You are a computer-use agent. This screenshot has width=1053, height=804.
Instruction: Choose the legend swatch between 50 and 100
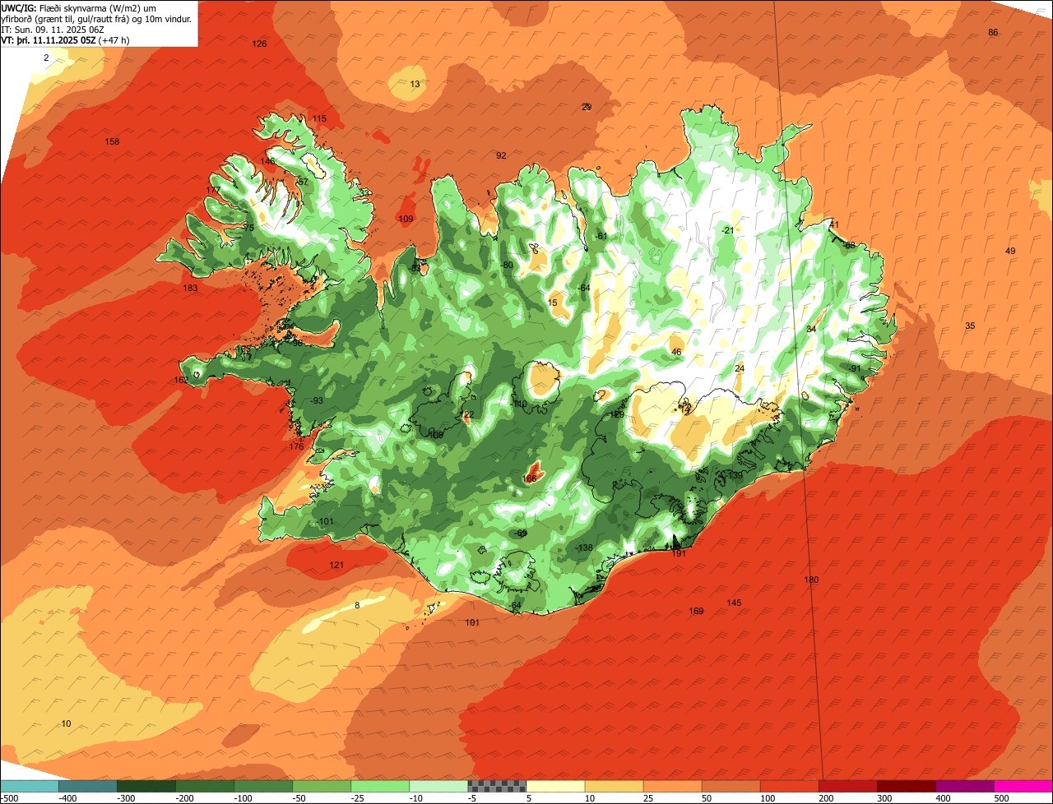(x=731, y=786)
